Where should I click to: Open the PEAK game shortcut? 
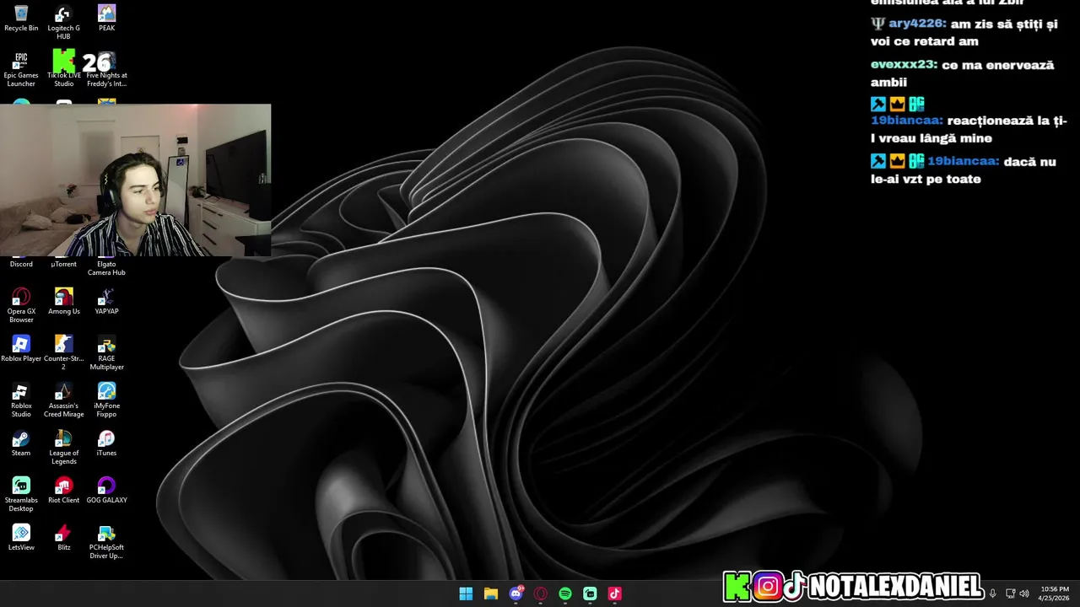click(x=106, y=18)
